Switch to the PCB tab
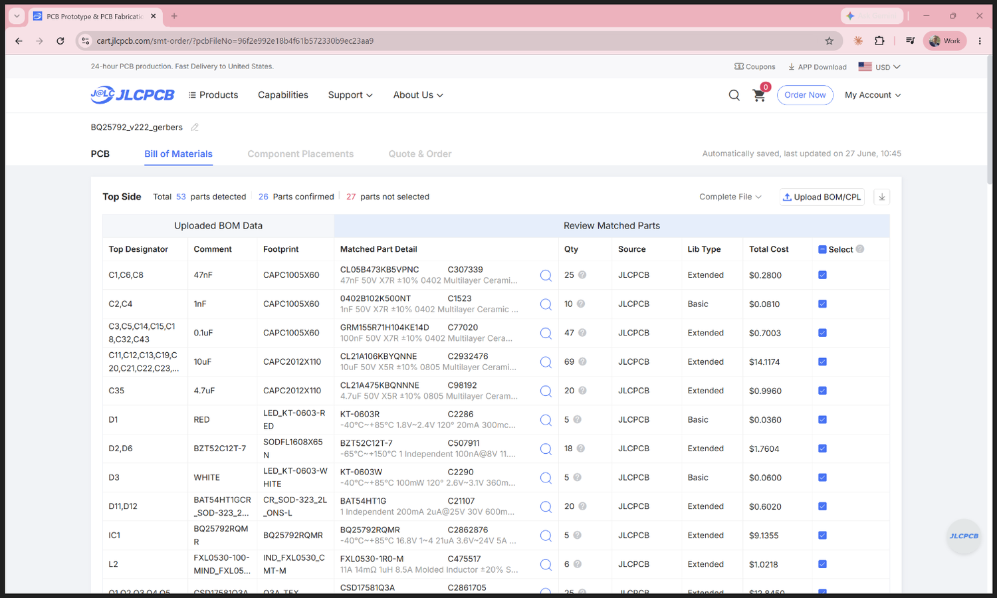This screenshot has width=997, height=598. pos(100,153)
